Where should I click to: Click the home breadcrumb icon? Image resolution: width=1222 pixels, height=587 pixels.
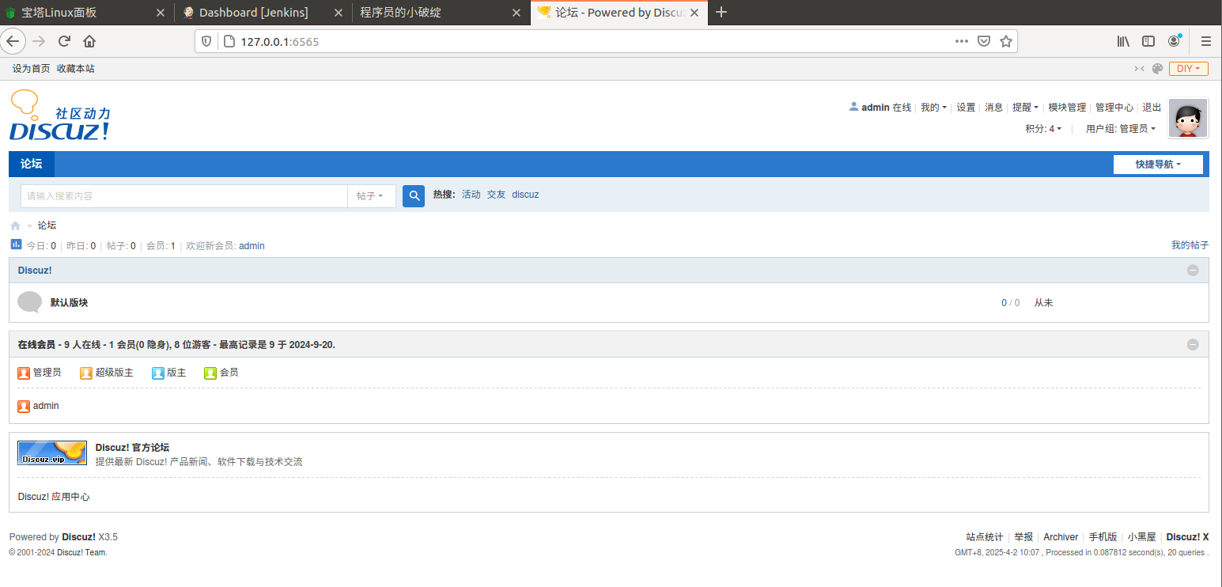pos(15,225)
